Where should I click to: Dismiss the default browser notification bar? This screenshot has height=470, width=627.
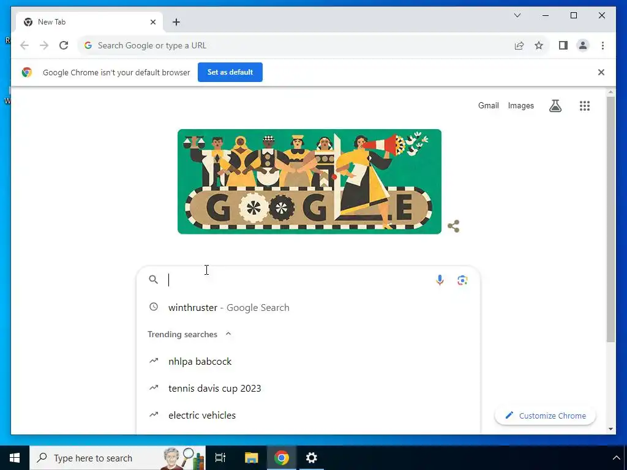(x=601, y=72)
